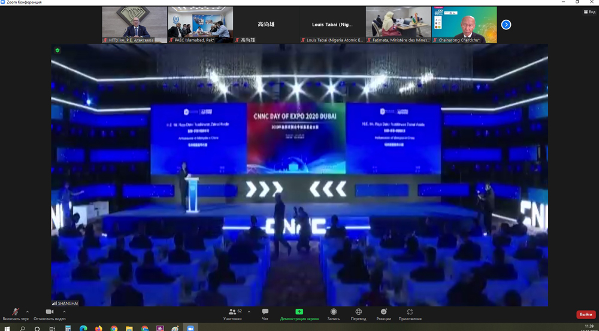
Task: Expand the participants options arrow
Action: click(x=249, y=311)
